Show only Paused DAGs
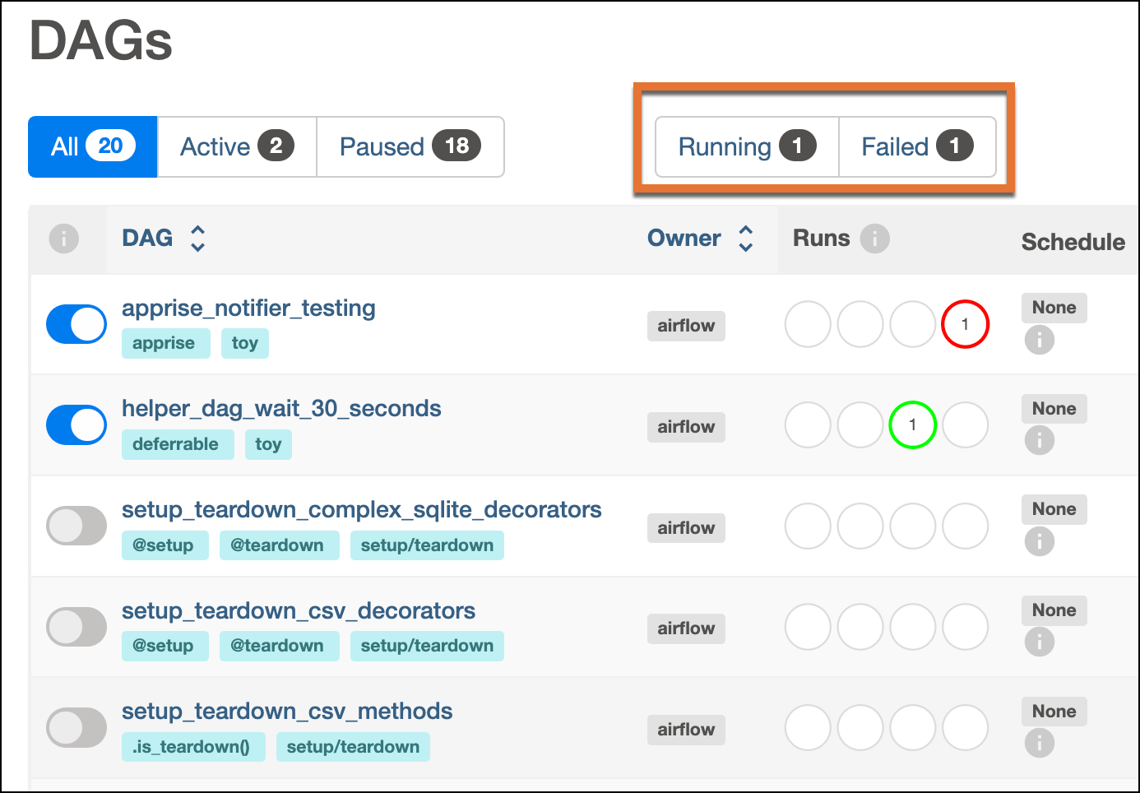Screen dimensions: 1140x793 coord(410,147)
